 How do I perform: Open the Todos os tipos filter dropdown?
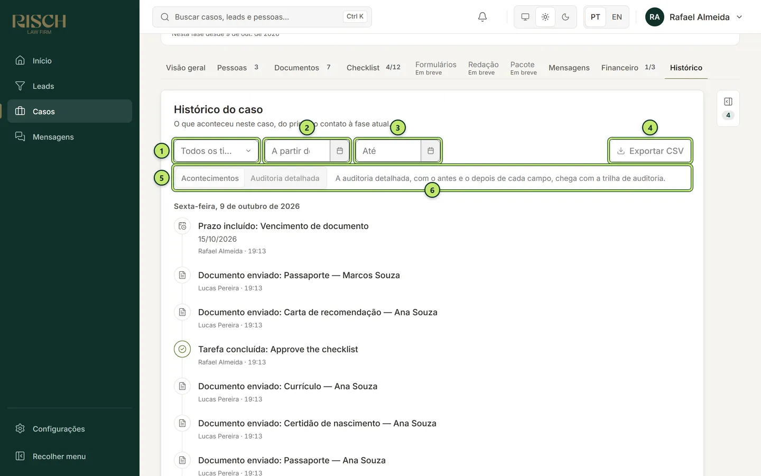(216, 151)
